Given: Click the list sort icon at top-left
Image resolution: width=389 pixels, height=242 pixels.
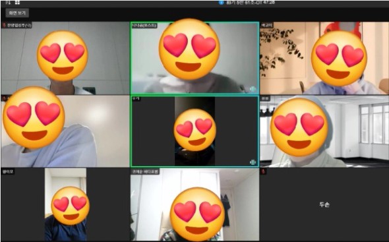Looking at the screenshot, I should click(8, 3).
